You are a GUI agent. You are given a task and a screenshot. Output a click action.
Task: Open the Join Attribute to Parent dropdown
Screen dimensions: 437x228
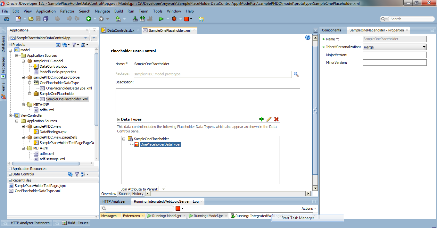pyautogui.click(x=163, y=189)
